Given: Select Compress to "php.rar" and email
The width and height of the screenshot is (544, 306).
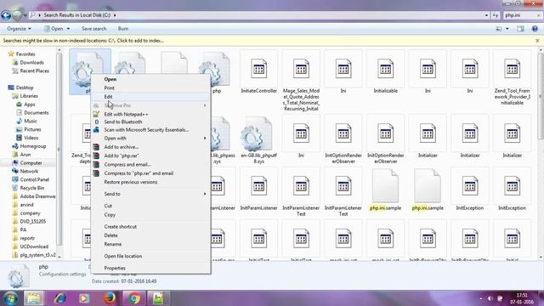Looking at the screenshot, I should (150, 173).
